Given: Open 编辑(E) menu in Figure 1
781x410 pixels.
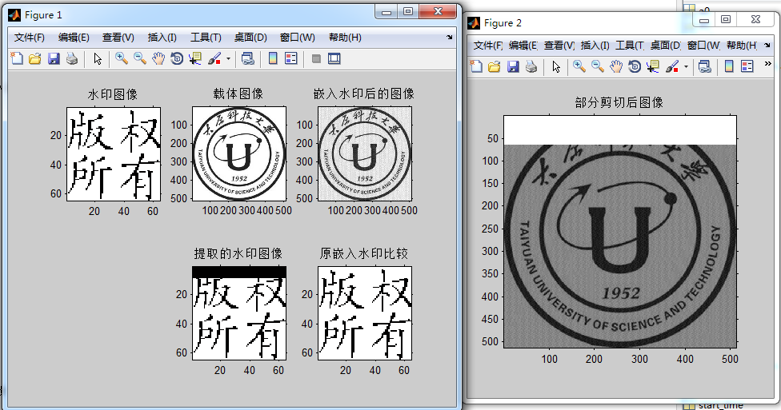Looking at the screenshot, I should click(74, 38).
